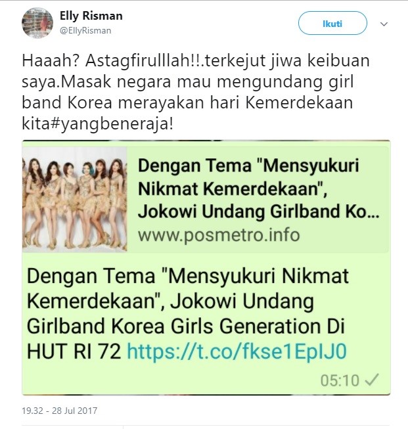
Task: Click the "HUT RI 72" message text
Action: click(x=74, y=351)
